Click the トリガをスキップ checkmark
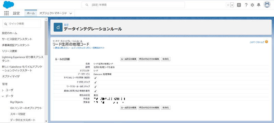The width and height of the screenshot is (274, 123). tap(96, 82)
